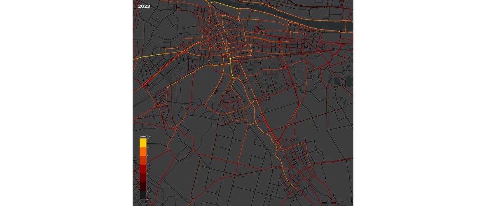
Task: Select the dark red legend swatch
Action: [143, 177]
